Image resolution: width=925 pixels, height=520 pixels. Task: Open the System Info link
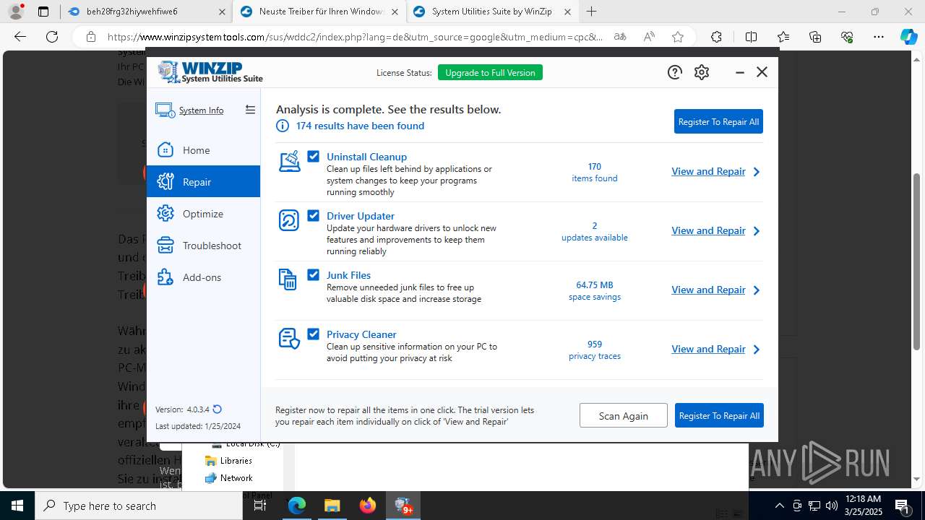[201, 110]
